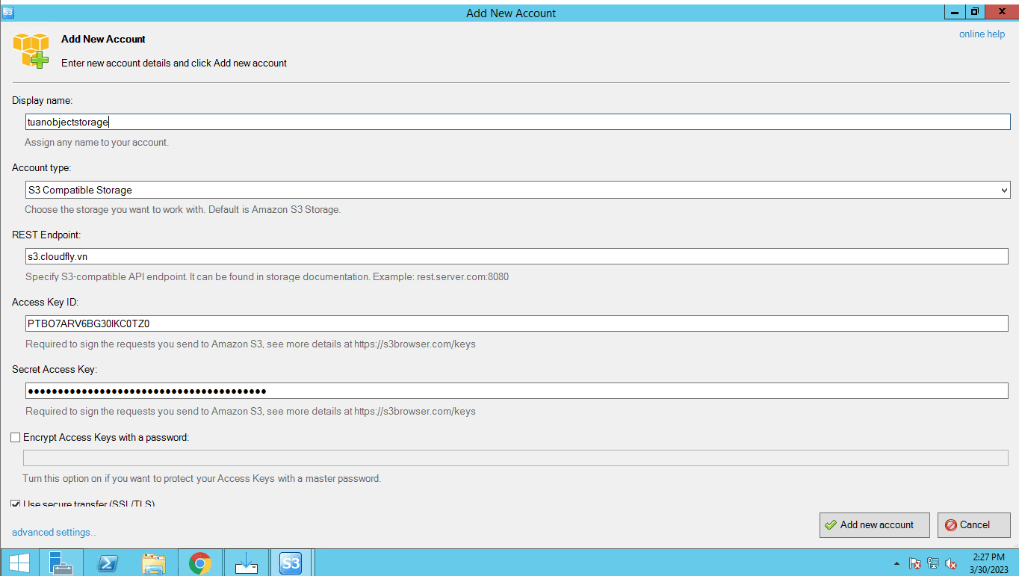This screenshot has width=1019, height=576.
Task: Click the muted speaker tray icon
Action: (x=951, y=563)
